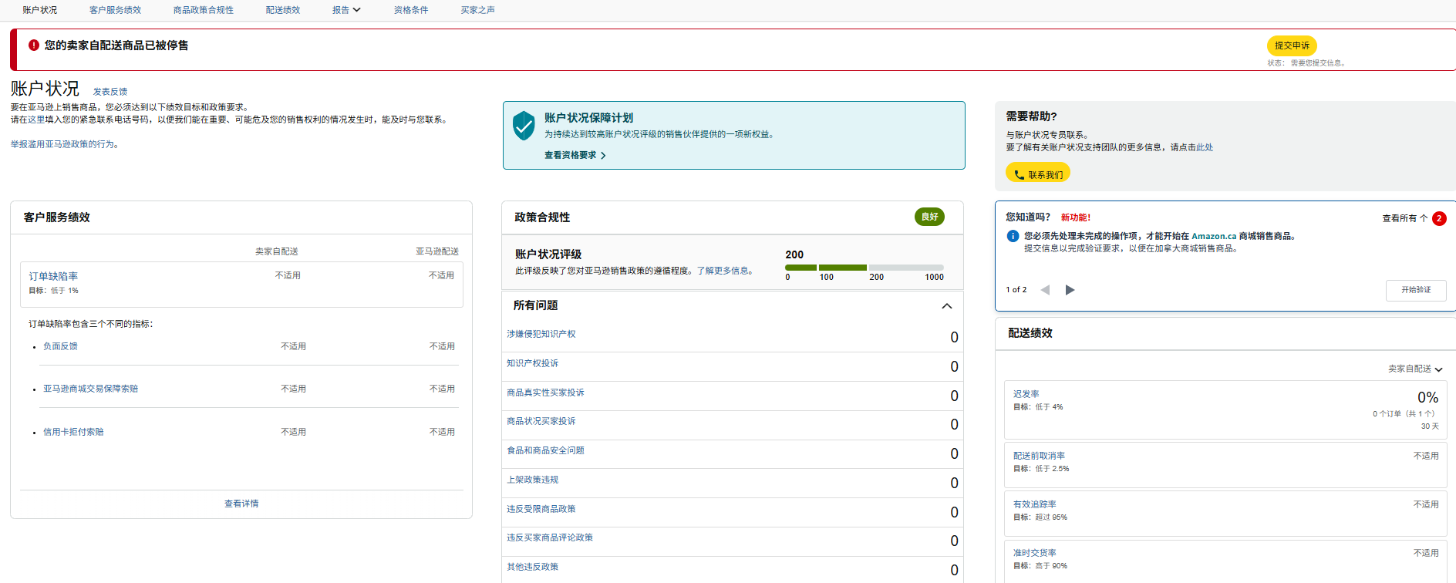Click the 开始验证 button
Image resolution: width=1456 pixels, height=583 pixels.
pyautogui.click(x=1415, y=290)
